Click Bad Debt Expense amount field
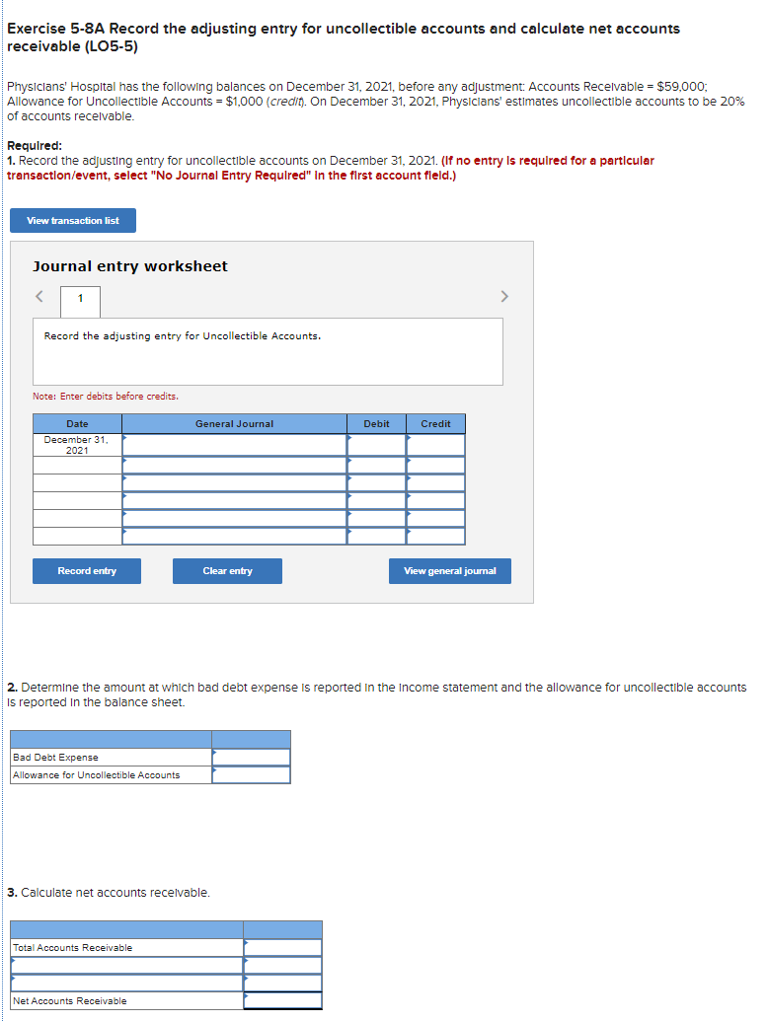 pos(251,758)
